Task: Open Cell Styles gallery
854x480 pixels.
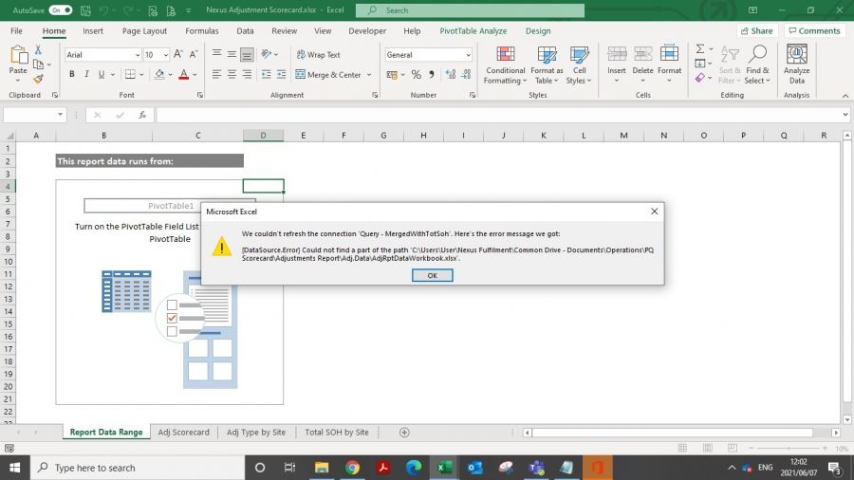Action: point(579,65)
